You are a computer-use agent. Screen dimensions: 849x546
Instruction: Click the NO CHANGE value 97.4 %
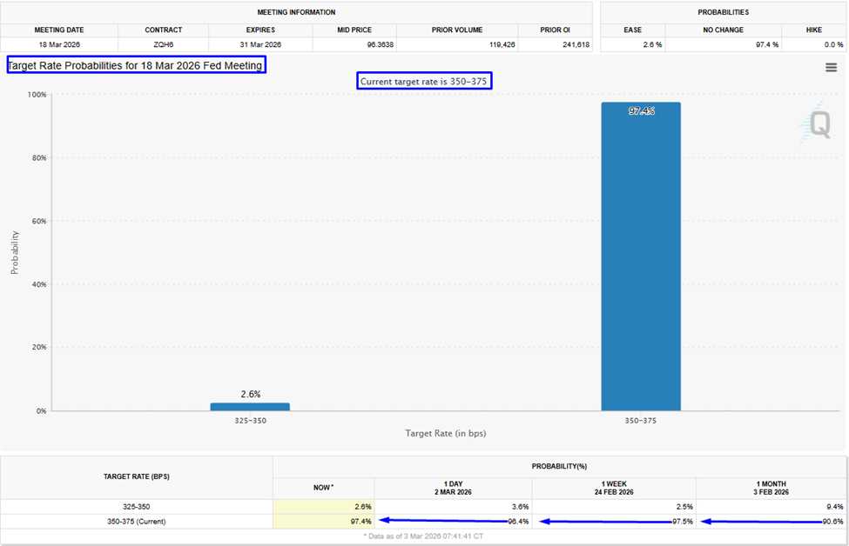[x=766, y=44]
